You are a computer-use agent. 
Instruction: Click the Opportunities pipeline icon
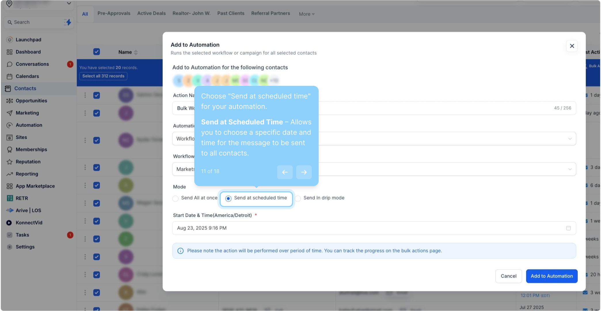pos(9,101)
